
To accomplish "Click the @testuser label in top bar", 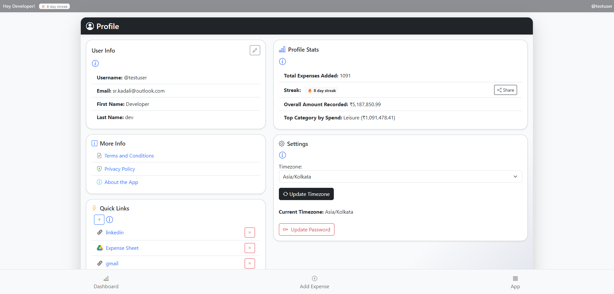I will (601, 6).
